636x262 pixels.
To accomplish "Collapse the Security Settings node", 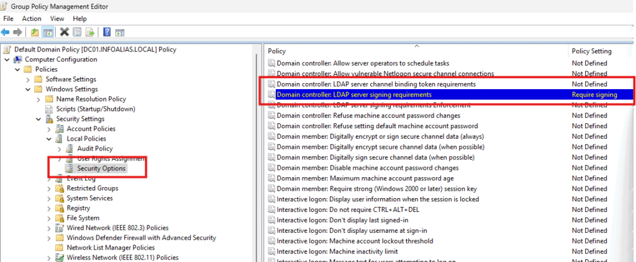I will 39,119.
